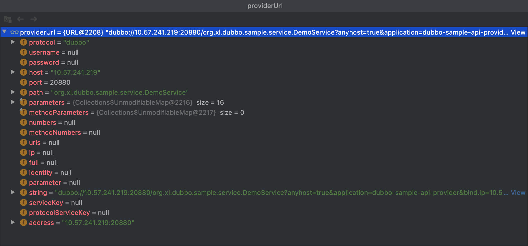Select the protocolServiceKey row

69,213
